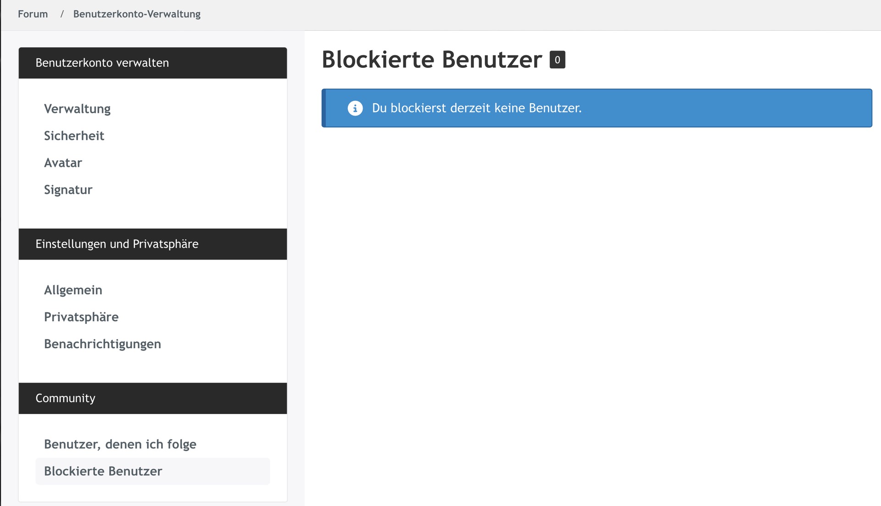This screenshot has height=506, width=881.
Task: Open the Avatar settings
Action: [63, 163]
